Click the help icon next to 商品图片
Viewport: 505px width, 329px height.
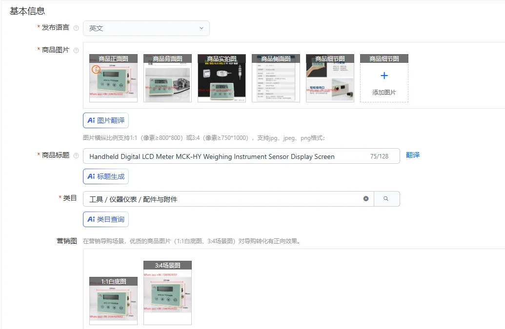click(x=76, y=51)
